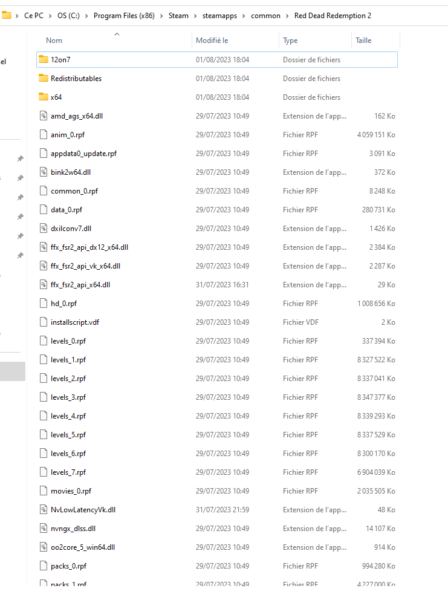Open chevron after Program Files (x86) breadcrumb
The width and height of the screenshot is (448, 600).
pos(161,16)
